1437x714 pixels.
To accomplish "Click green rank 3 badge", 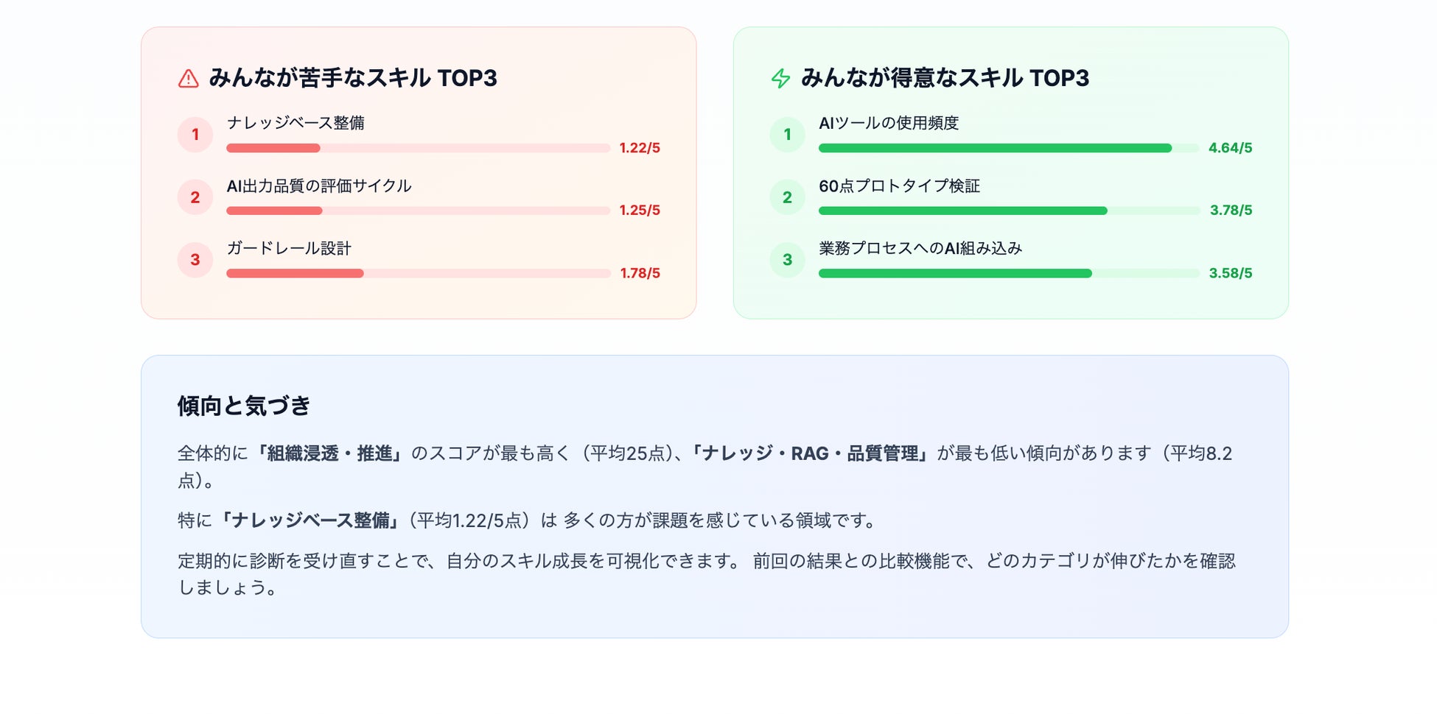I will point(787,260).
